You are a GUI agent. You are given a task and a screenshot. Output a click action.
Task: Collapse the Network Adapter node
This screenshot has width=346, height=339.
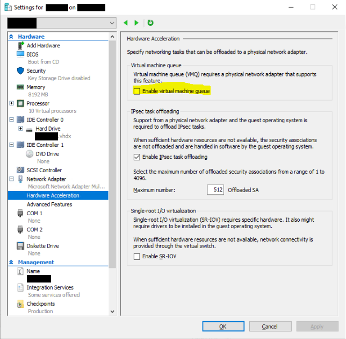[x=12, y=179]
